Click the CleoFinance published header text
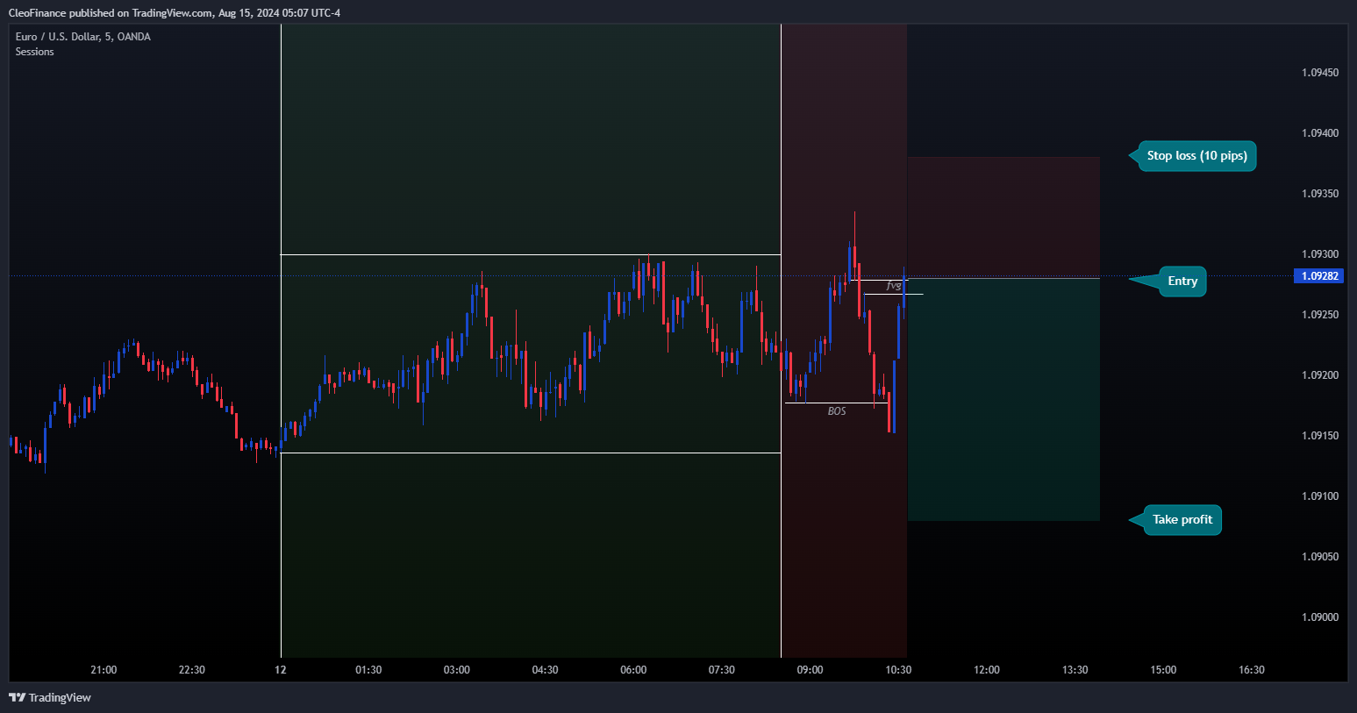This screenshot has height=713, width=1357. [175, 12]
